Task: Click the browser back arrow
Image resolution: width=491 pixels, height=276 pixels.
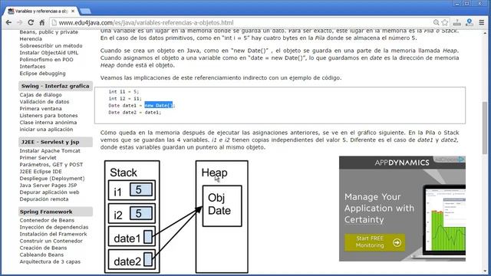Action: coord(8,22)
